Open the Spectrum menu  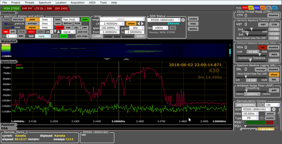click(x=45, y=3)
